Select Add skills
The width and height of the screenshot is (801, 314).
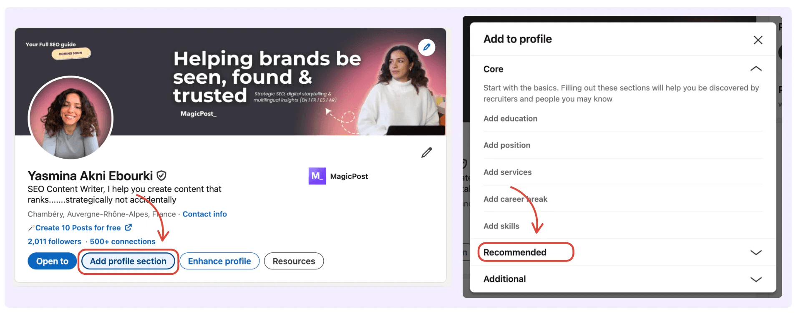[501, 226]
